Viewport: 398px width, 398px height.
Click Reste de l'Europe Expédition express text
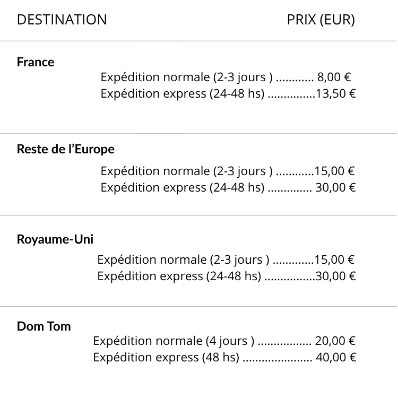tap(183, 188)
